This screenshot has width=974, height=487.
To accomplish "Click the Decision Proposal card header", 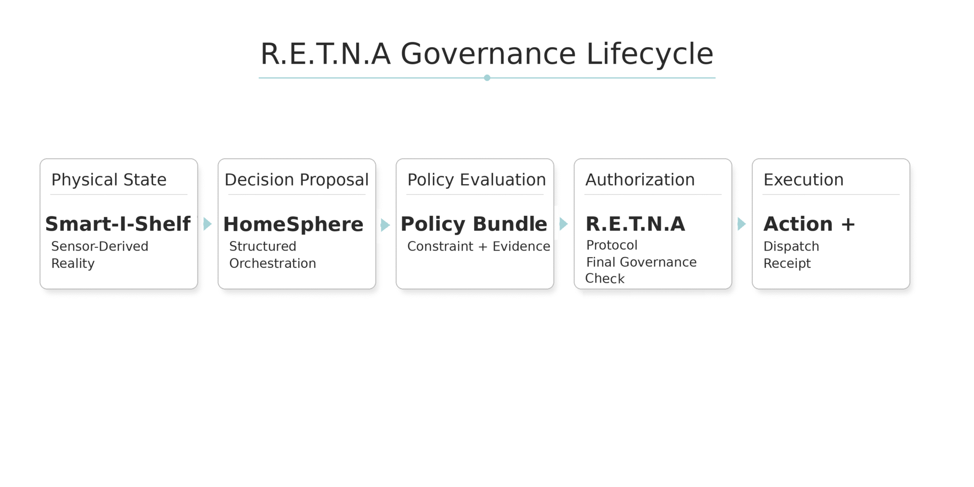I will pyautogui.click(x=296, y=180).
